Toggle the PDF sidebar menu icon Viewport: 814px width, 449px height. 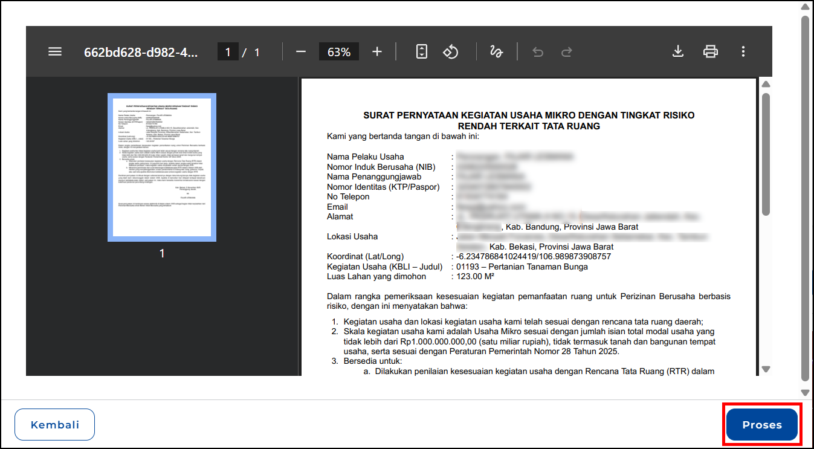click(x=55, y=51)
